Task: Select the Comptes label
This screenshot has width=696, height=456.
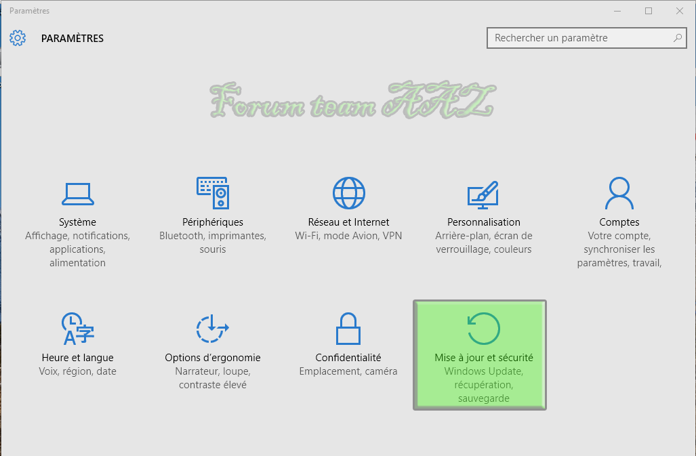Action: click(619, 222)
